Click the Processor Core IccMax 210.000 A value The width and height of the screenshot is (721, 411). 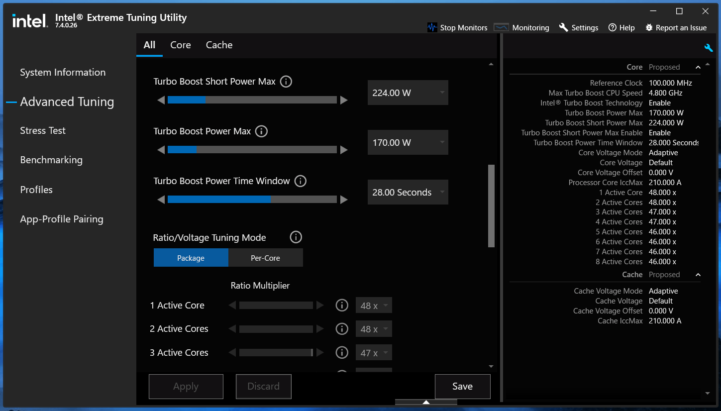click(x=665, y=183)
